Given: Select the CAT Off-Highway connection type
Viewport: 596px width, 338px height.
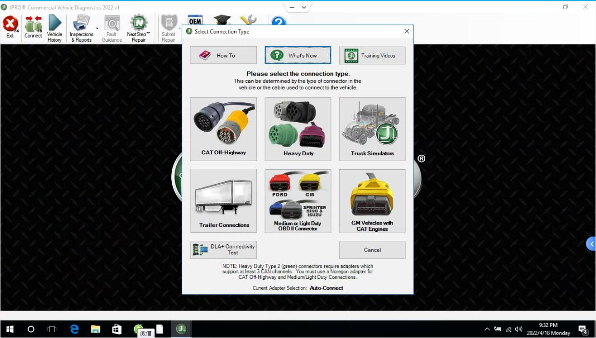Looking at the screenshot, I should 224,129.
